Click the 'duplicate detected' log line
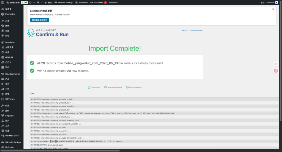The height and width of the screenshot is (152, 282). pos(154,113)
